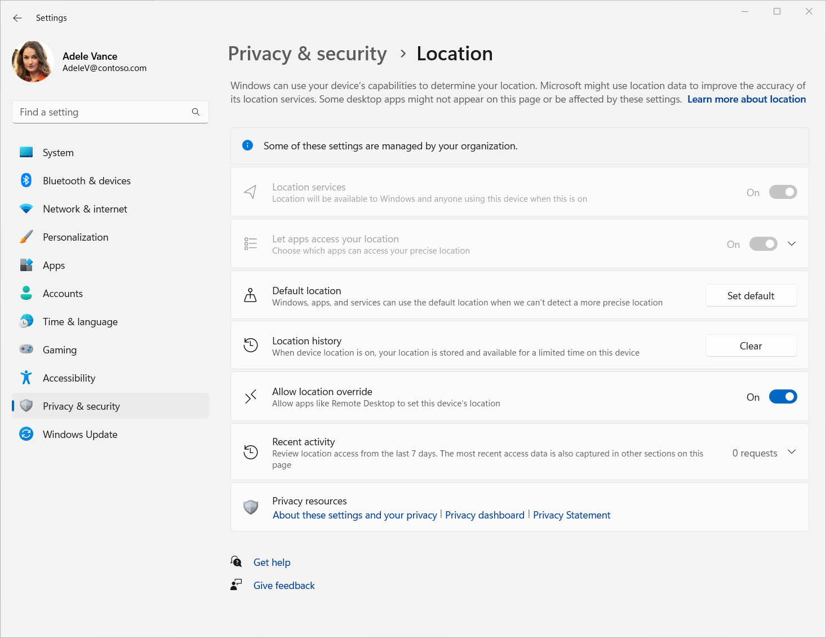Go to Time & language settings
Image resolution: width=826 pixels, height=638 pixels.
(80, 322)
